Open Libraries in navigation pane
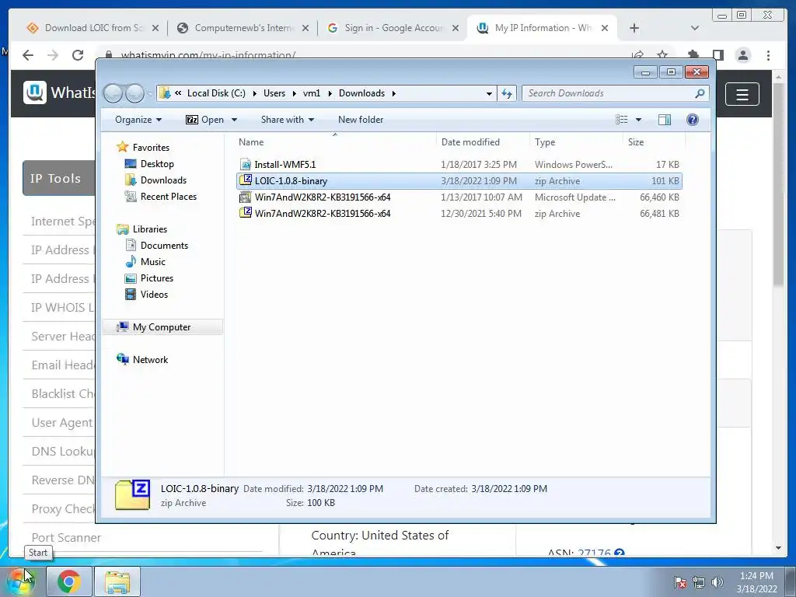Viewport: 796px width, 597px height. pyautogui.click(x=150, y=229)
